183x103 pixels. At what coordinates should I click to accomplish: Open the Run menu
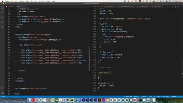pos(35,1)
